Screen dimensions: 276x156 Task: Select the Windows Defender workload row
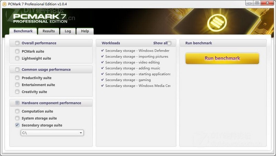click(135, 51)
